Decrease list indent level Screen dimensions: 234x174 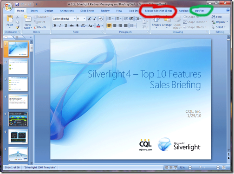[x=126, y=19]
